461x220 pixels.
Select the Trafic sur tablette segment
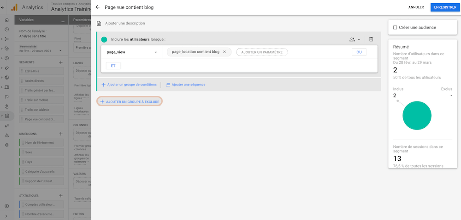(41, 110)
